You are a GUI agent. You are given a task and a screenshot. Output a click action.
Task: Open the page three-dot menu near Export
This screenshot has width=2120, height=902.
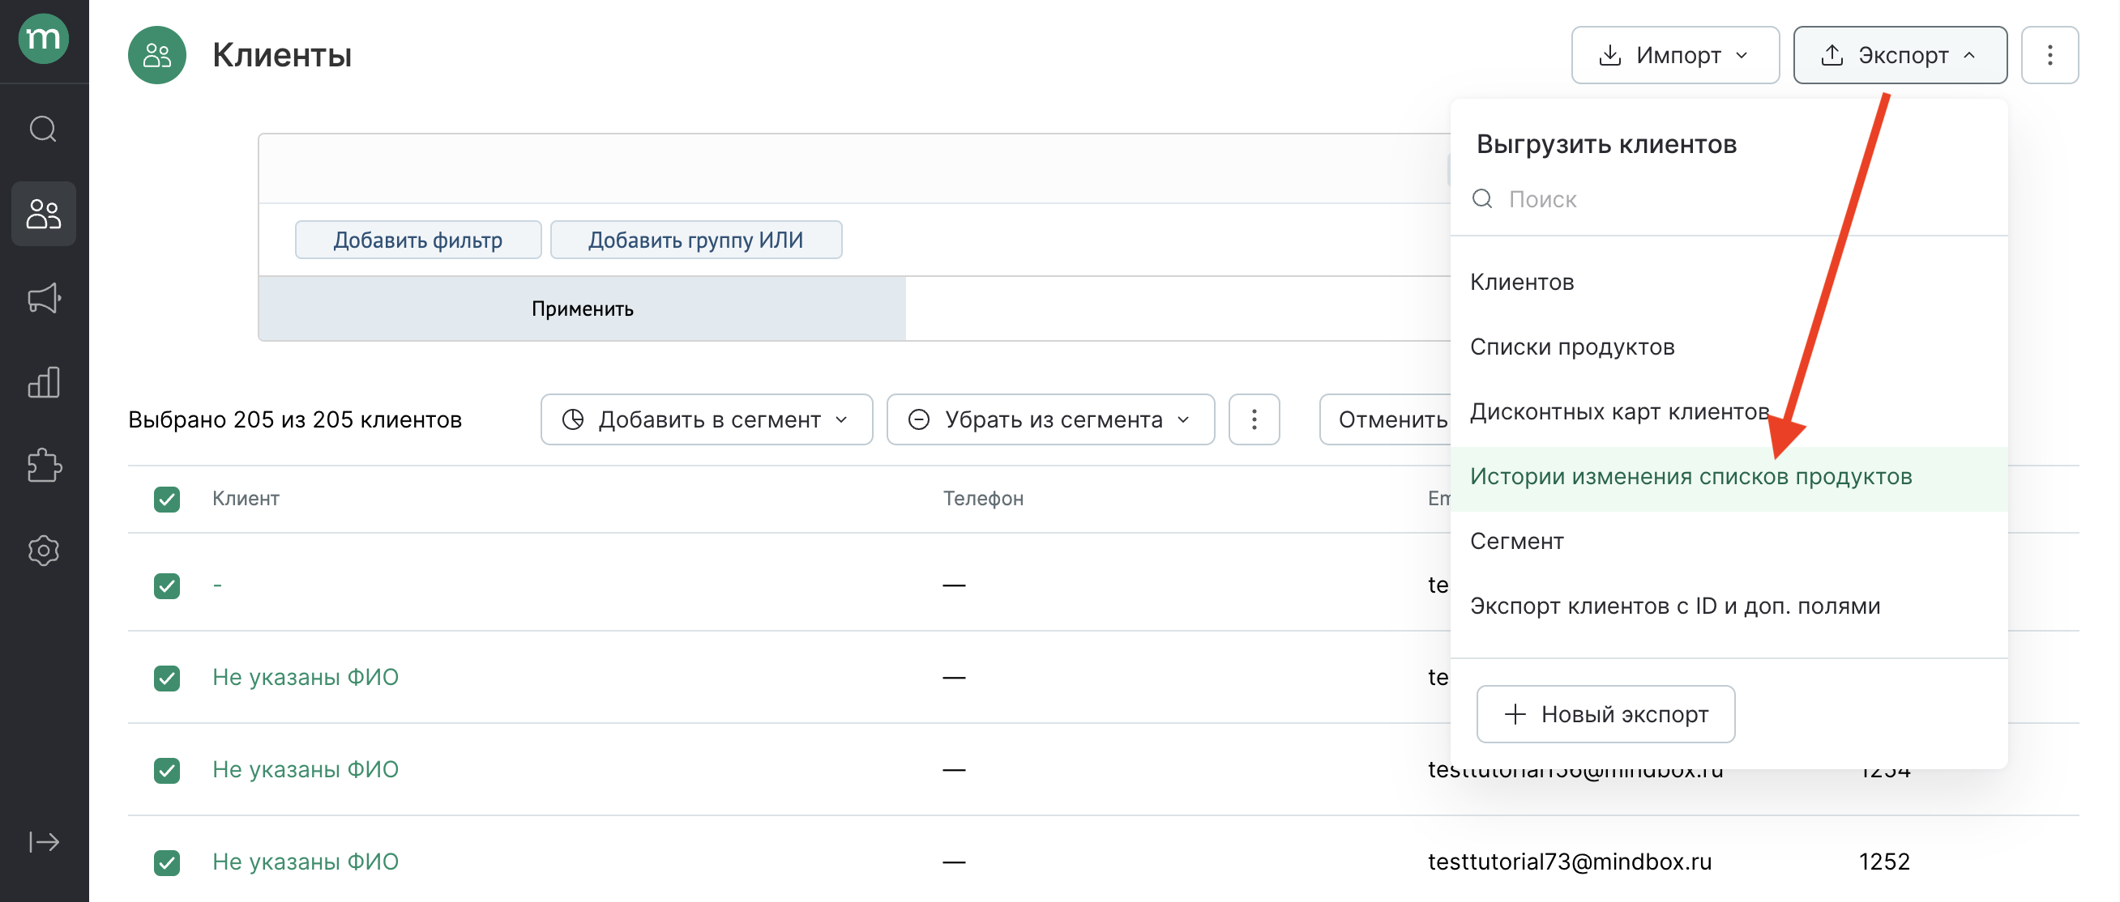(x=2049, y=55)
